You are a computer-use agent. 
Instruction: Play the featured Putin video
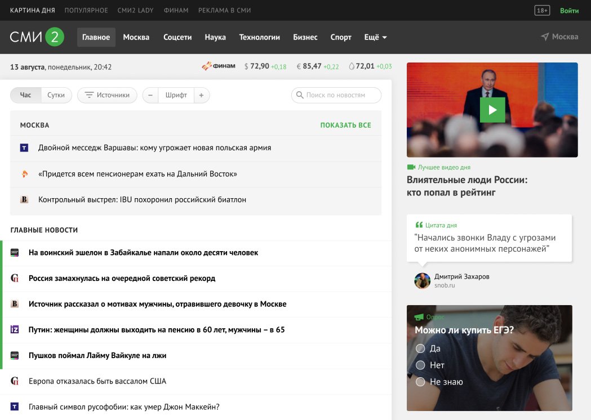(492, 110)
